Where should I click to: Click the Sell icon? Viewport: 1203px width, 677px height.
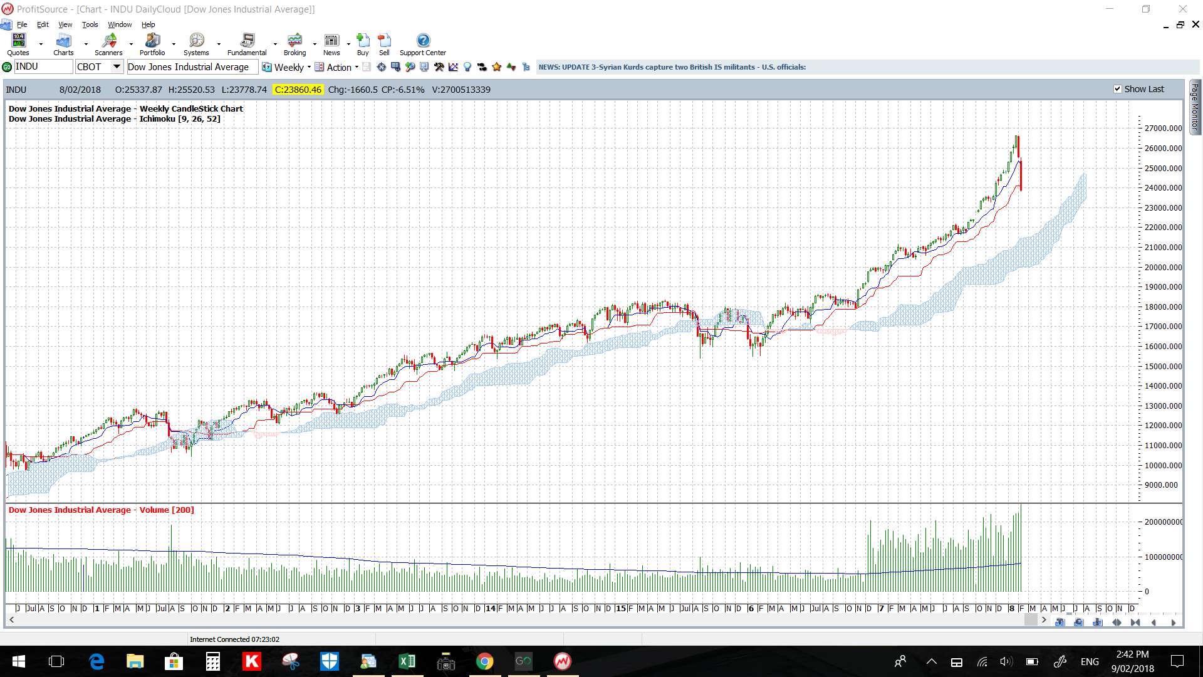pyautogui.click(x=384, y=44)
